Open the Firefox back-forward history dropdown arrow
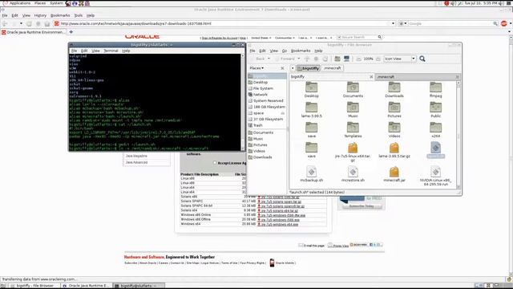The image size is (513, 289). click(x=21, y=23)
